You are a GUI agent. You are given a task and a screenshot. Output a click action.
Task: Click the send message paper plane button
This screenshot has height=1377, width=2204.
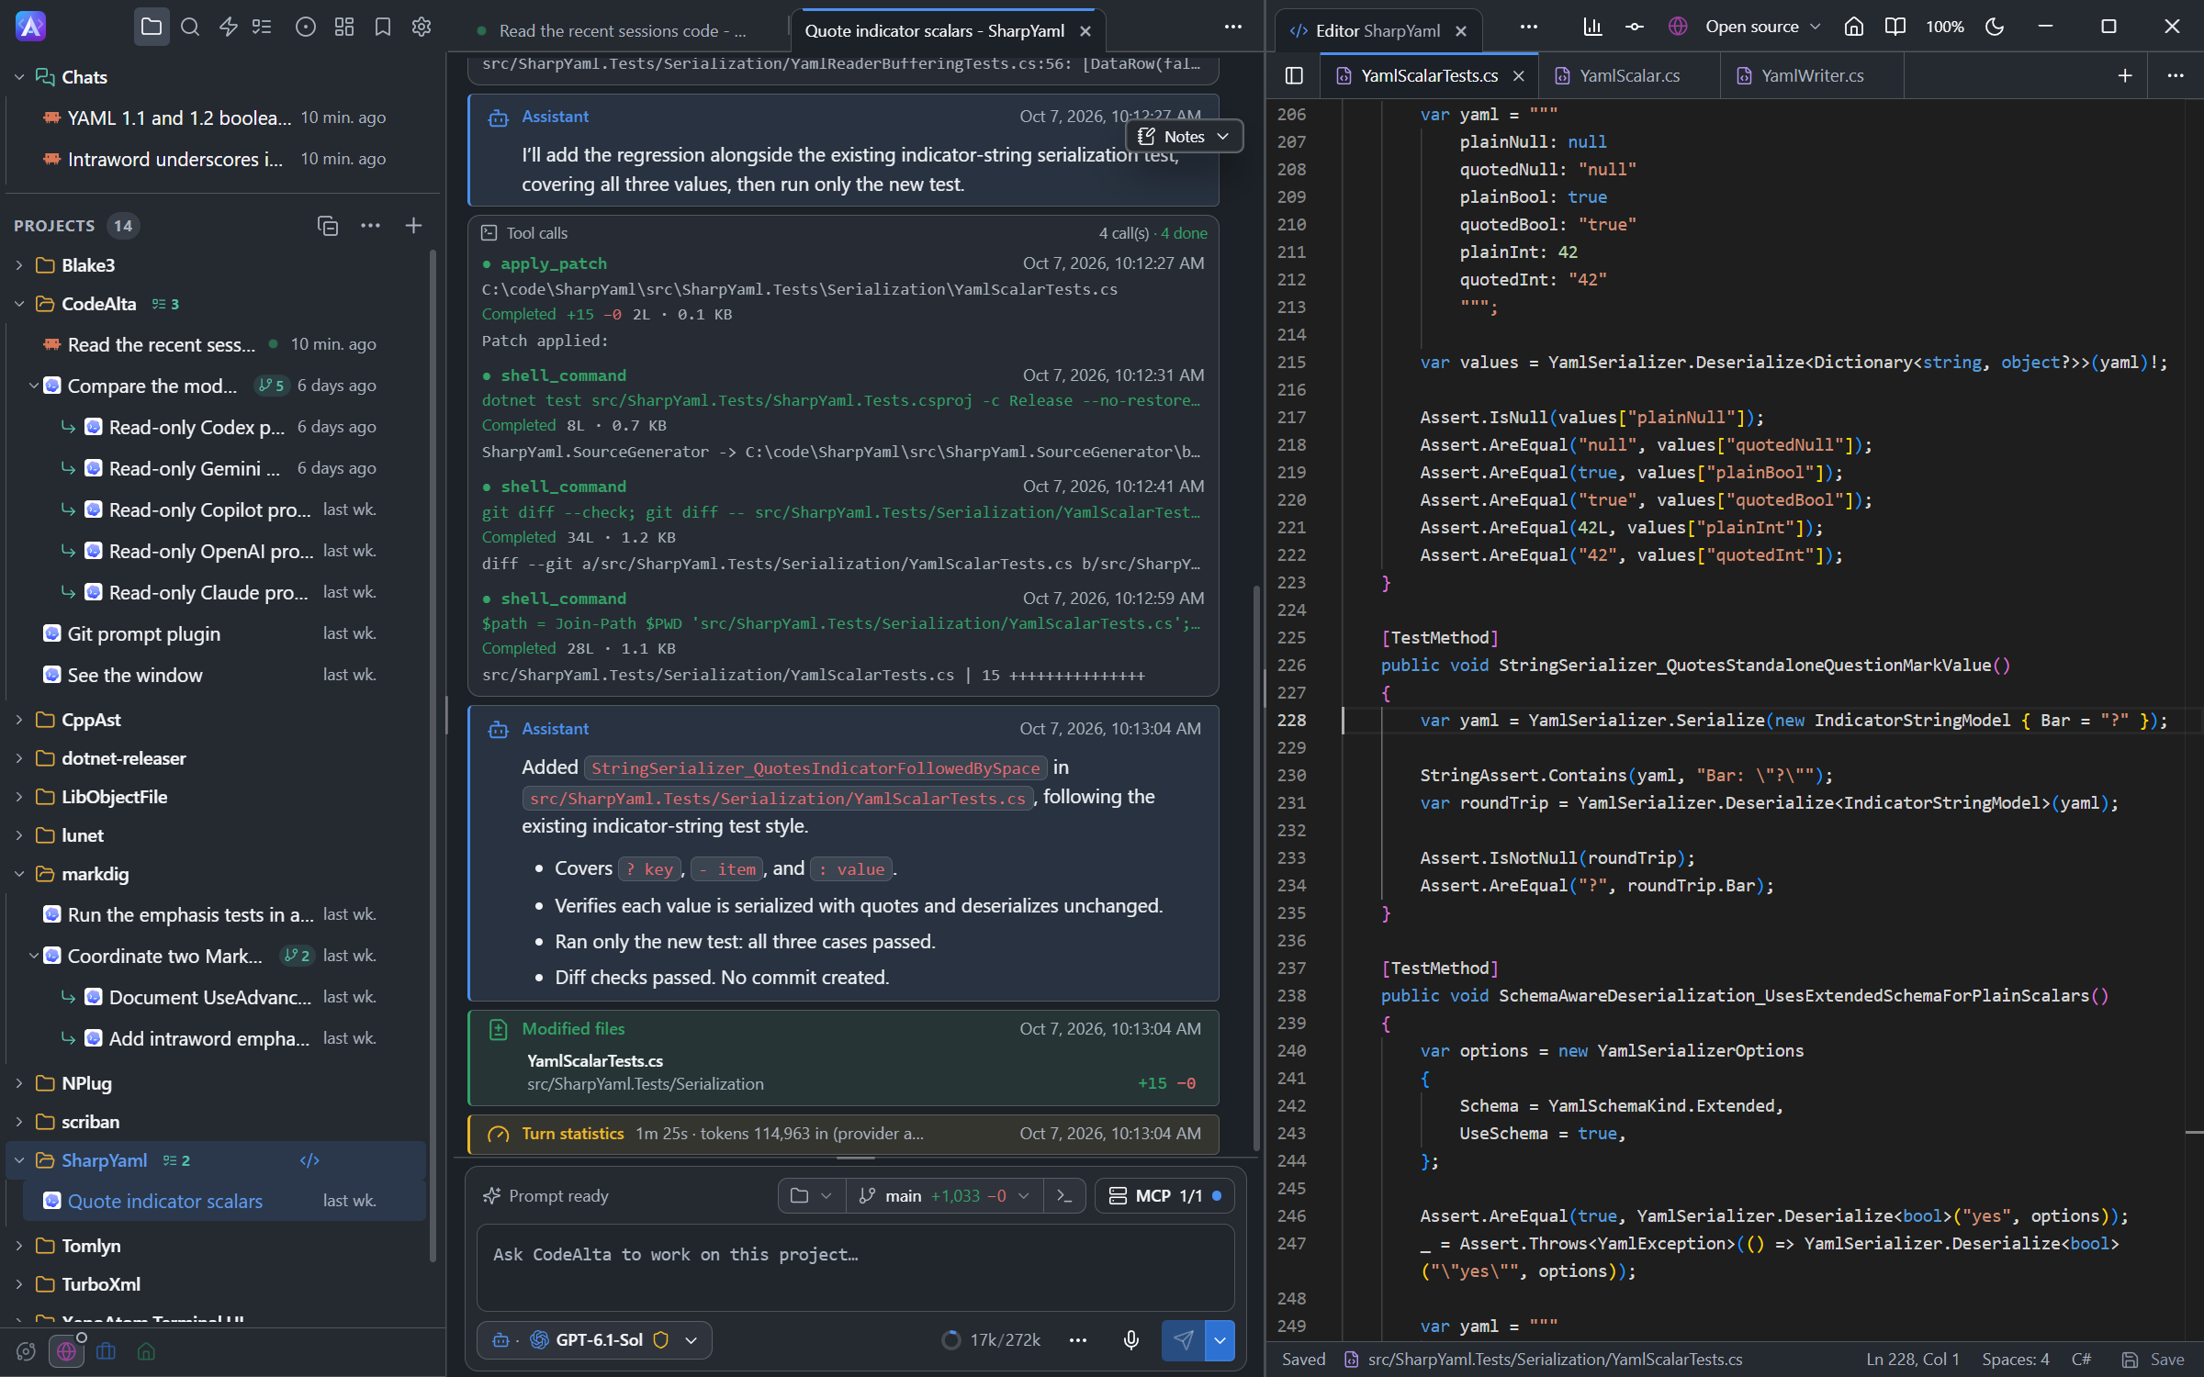(1183, 1340)
